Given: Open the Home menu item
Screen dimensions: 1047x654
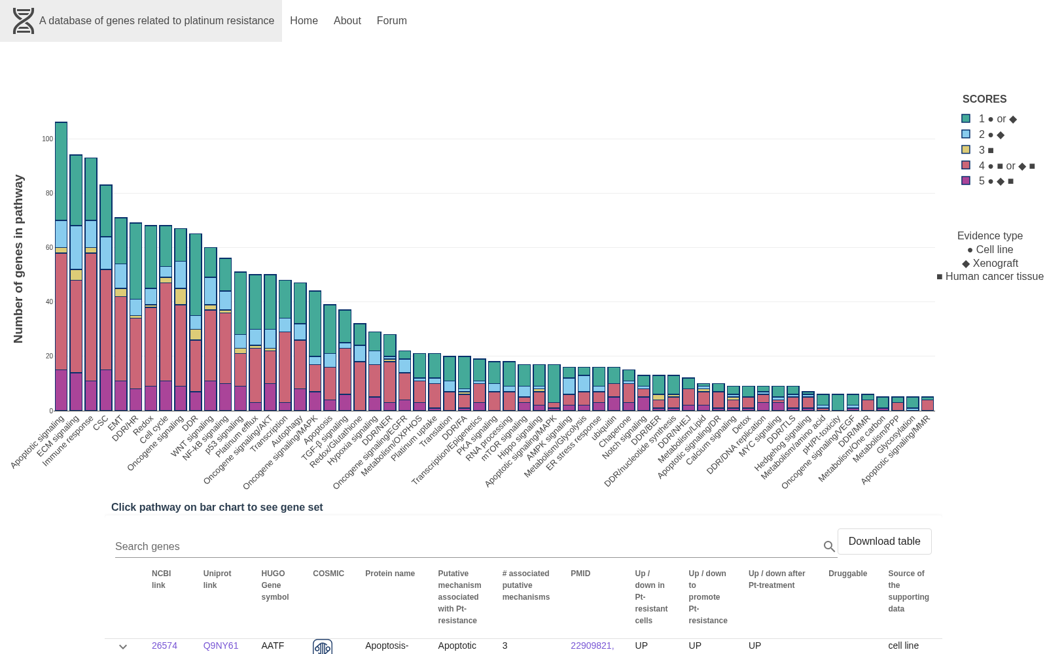Looking at the screenshot, I should pos(304,21).
